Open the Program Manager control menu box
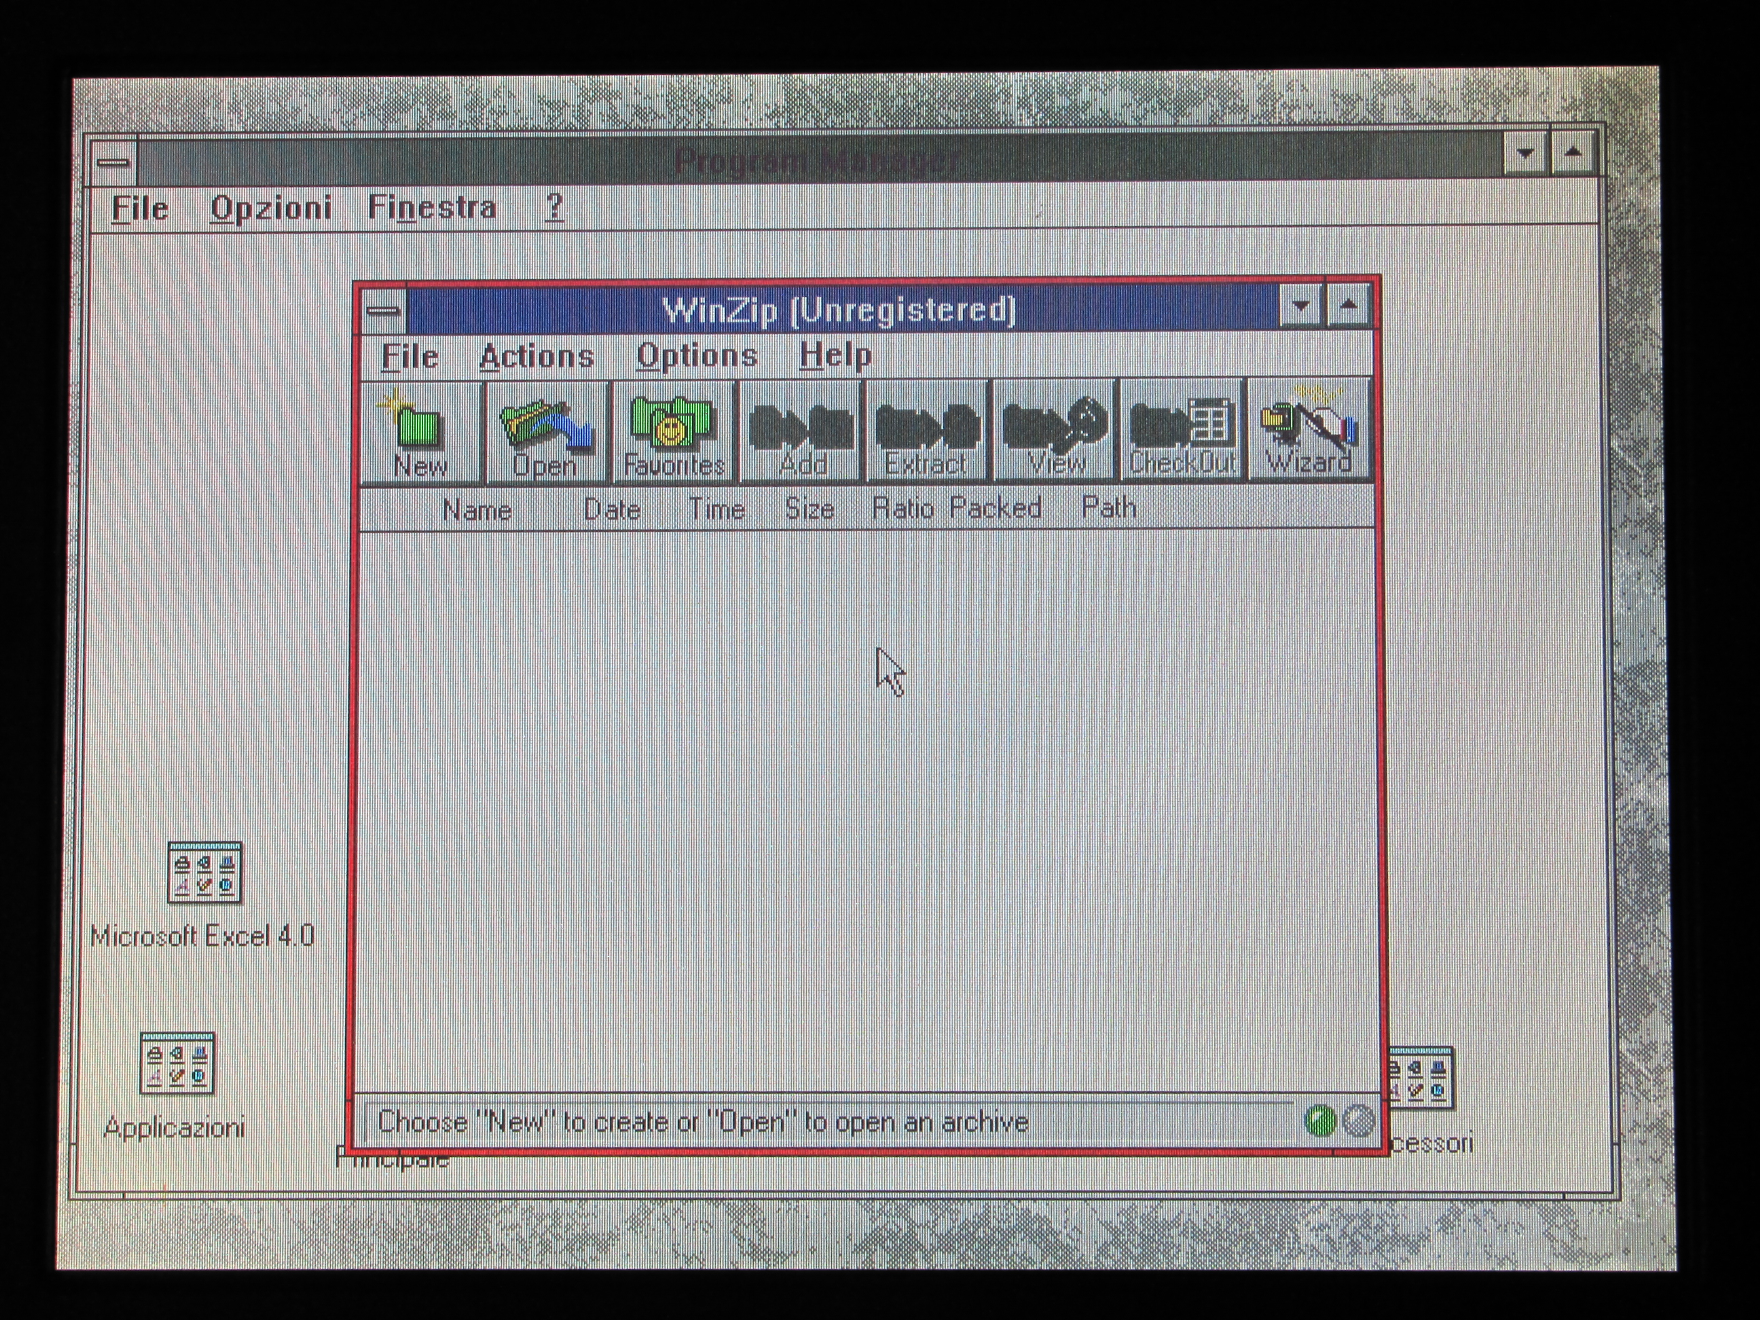The height and width of the screenshot is (1320, 1760). [114, 162]
